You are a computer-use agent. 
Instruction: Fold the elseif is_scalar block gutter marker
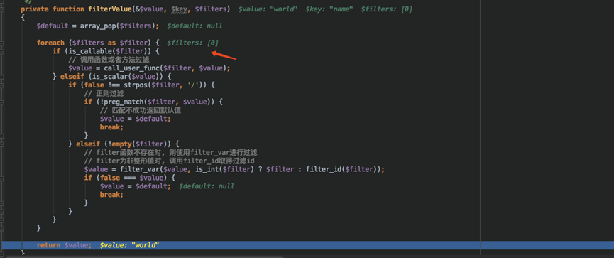(2, 77)
